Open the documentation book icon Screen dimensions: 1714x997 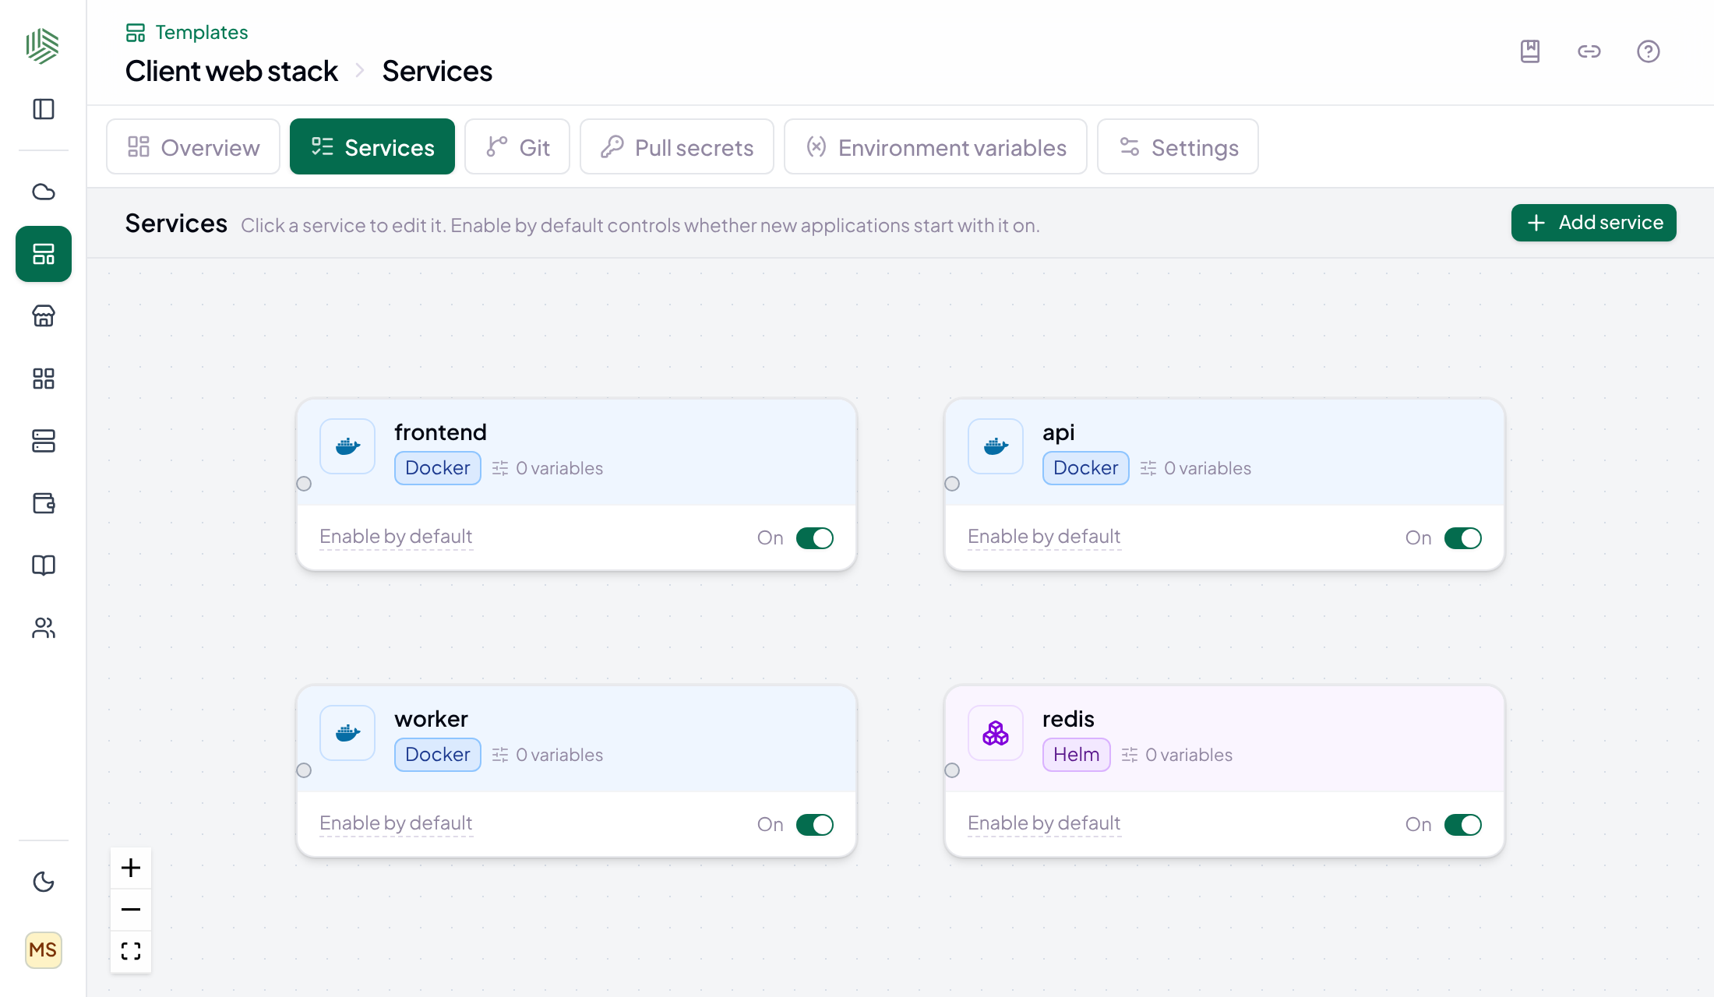click(x=44, y=565)
